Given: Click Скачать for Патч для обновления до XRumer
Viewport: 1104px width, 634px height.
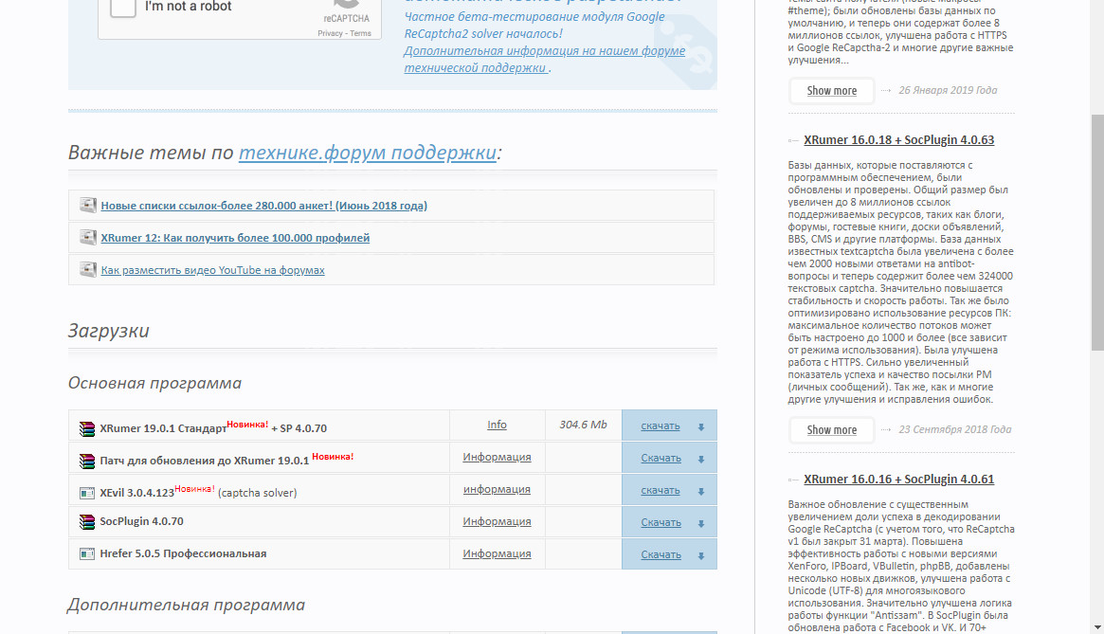Looking at the screenshot, I should (x=661, y=458).
